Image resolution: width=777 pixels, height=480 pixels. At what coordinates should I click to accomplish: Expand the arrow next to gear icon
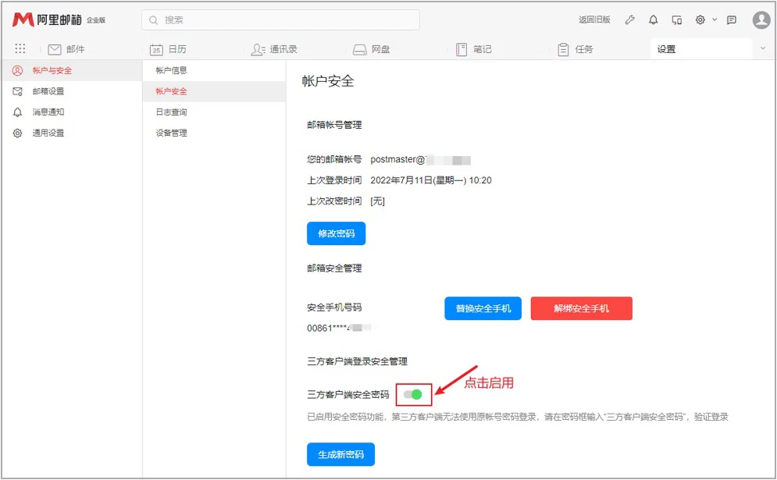pyautogui.click(x=715, y=20)
